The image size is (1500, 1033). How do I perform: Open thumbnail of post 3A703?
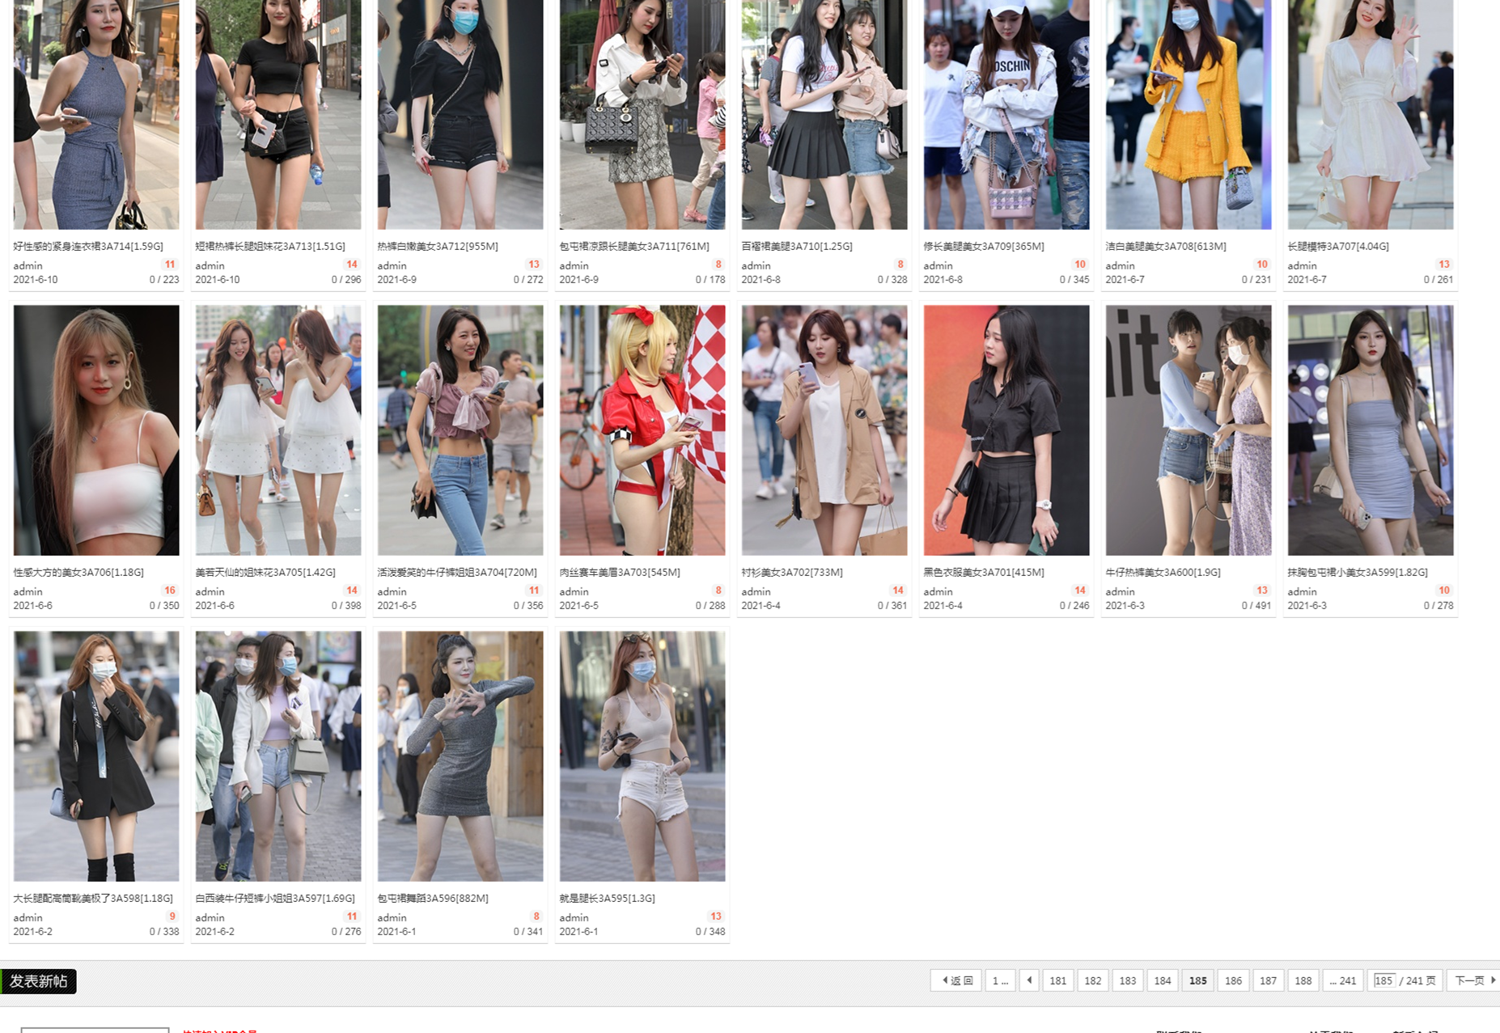pyautogui.click(x=642, y=430)
